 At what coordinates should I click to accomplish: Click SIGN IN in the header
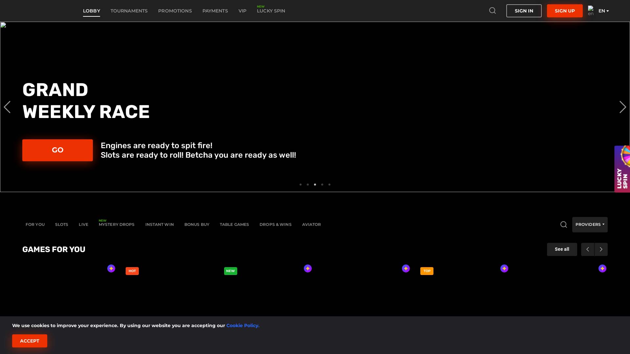[x=524, y=10]
